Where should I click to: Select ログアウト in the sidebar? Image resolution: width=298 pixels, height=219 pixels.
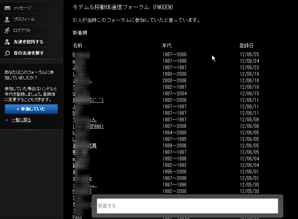[x=22, y=31]
